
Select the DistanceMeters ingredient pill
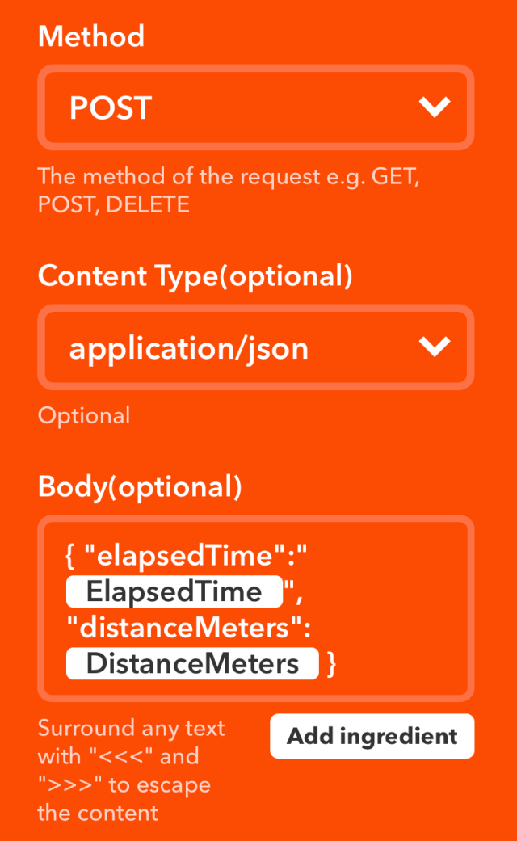[x=192, y=664]
